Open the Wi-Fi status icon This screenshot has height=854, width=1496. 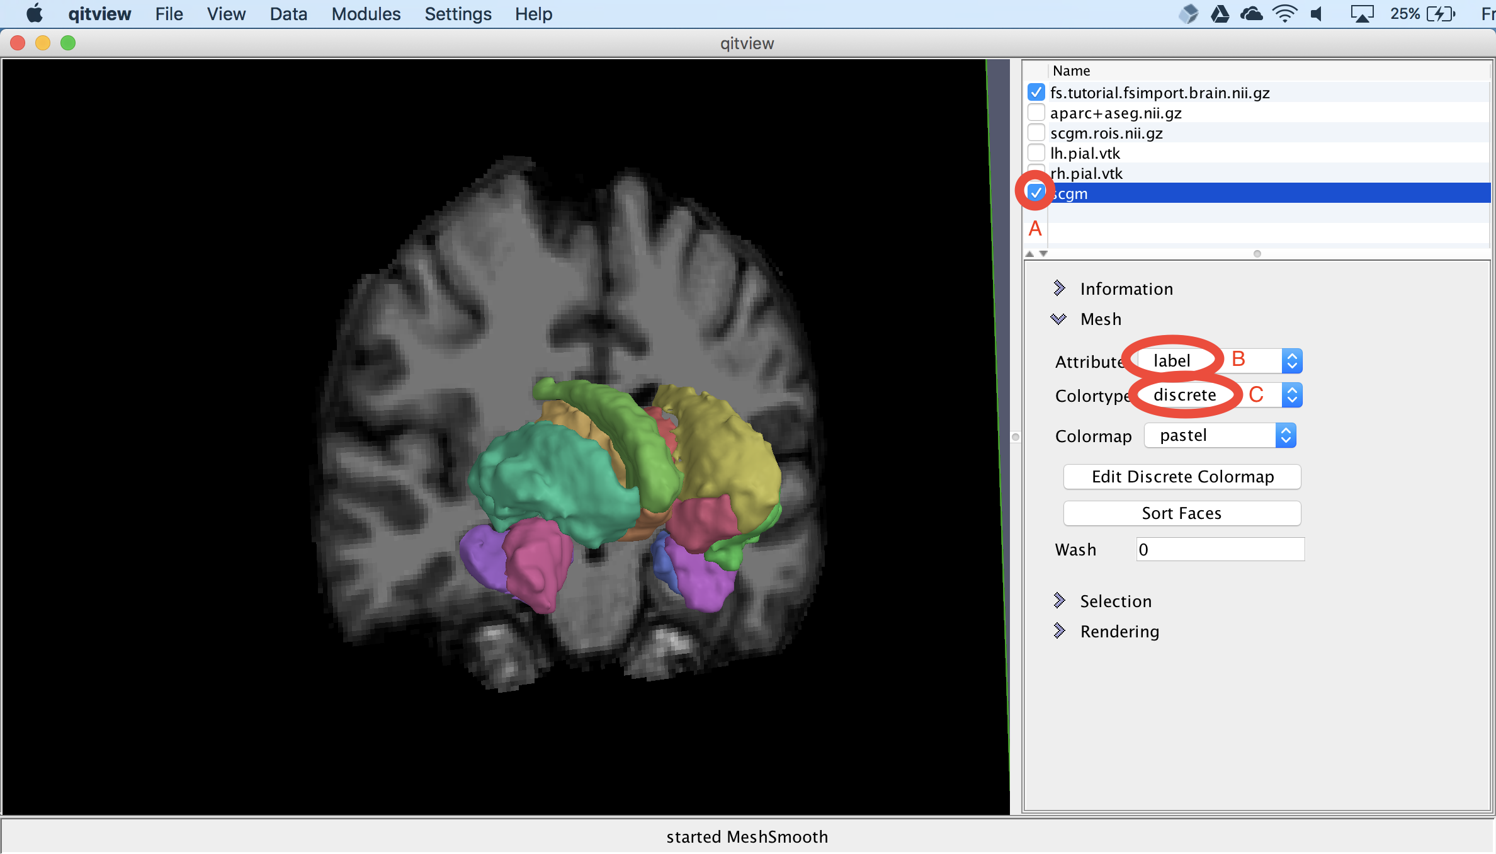click(1284, 13)
